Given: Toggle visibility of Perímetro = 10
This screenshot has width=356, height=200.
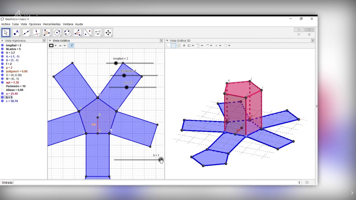Looking at the screenshot, I should coord(3,86).
